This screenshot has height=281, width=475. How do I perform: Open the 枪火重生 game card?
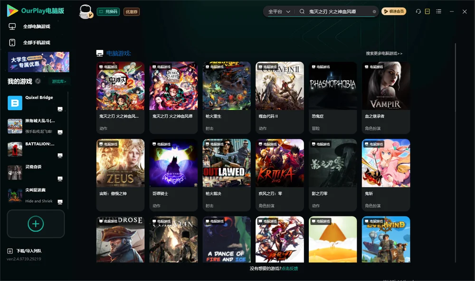point(227,97)
